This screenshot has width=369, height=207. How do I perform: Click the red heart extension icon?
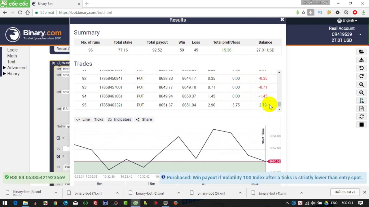[355, 12]
